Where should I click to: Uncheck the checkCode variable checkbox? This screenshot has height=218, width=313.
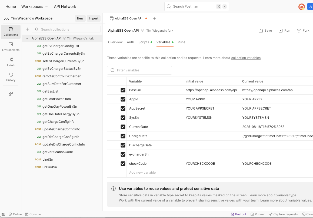pos(123,164)
